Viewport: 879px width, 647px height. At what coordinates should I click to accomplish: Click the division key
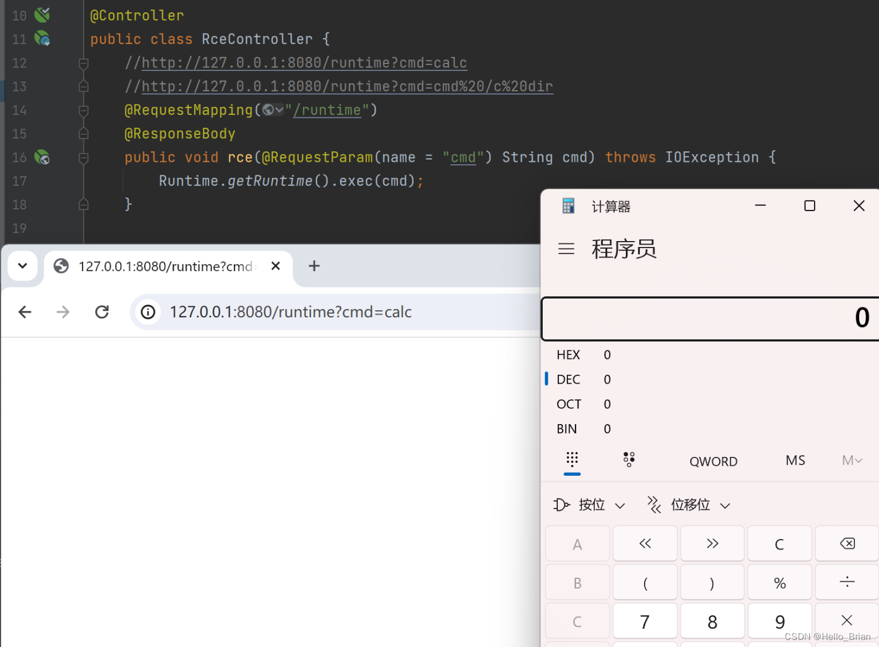847,582
